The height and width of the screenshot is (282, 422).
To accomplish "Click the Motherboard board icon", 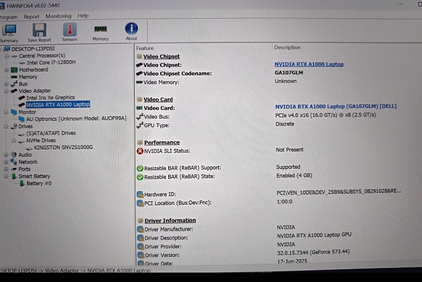I will (x=14, y=70).
